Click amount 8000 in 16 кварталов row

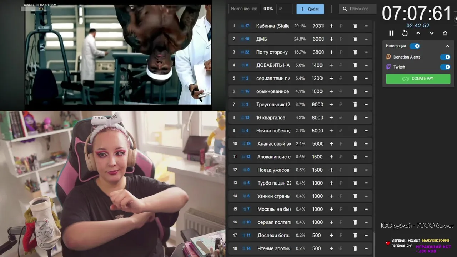317,117
